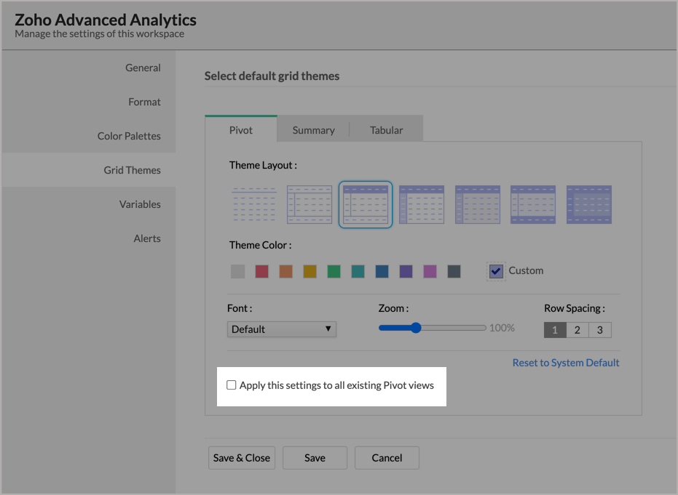The height and width of the screenshot is (495, 678).
Task: Choose the teal theme color
Action: 358,271
